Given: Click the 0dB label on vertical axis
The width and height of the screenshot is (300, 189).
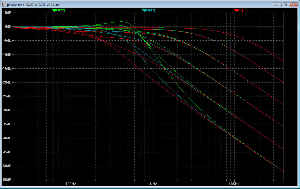Looking at the screenshot, I should [x=8, y=26].
